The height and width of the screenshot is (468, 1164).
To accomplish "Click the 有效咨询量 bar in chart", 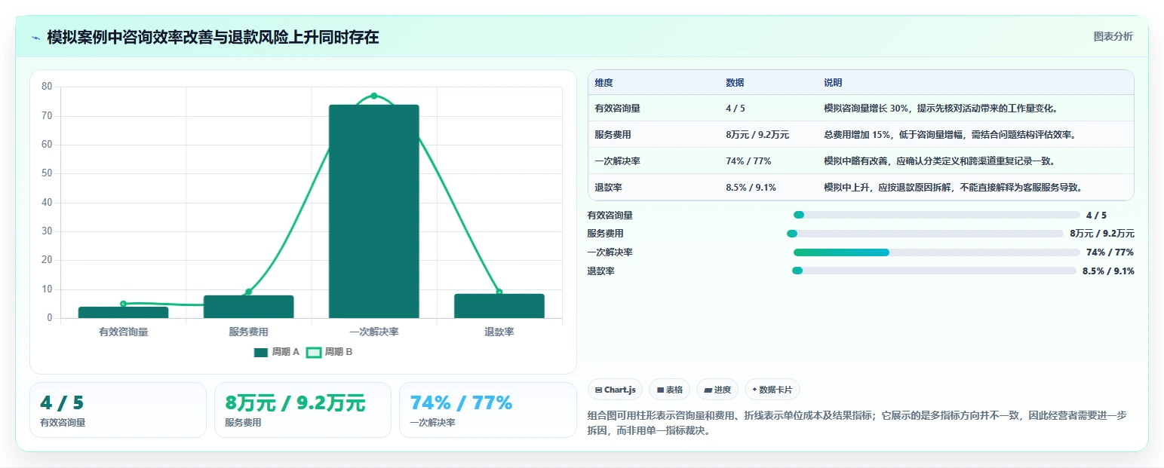I will coord(124,312).
